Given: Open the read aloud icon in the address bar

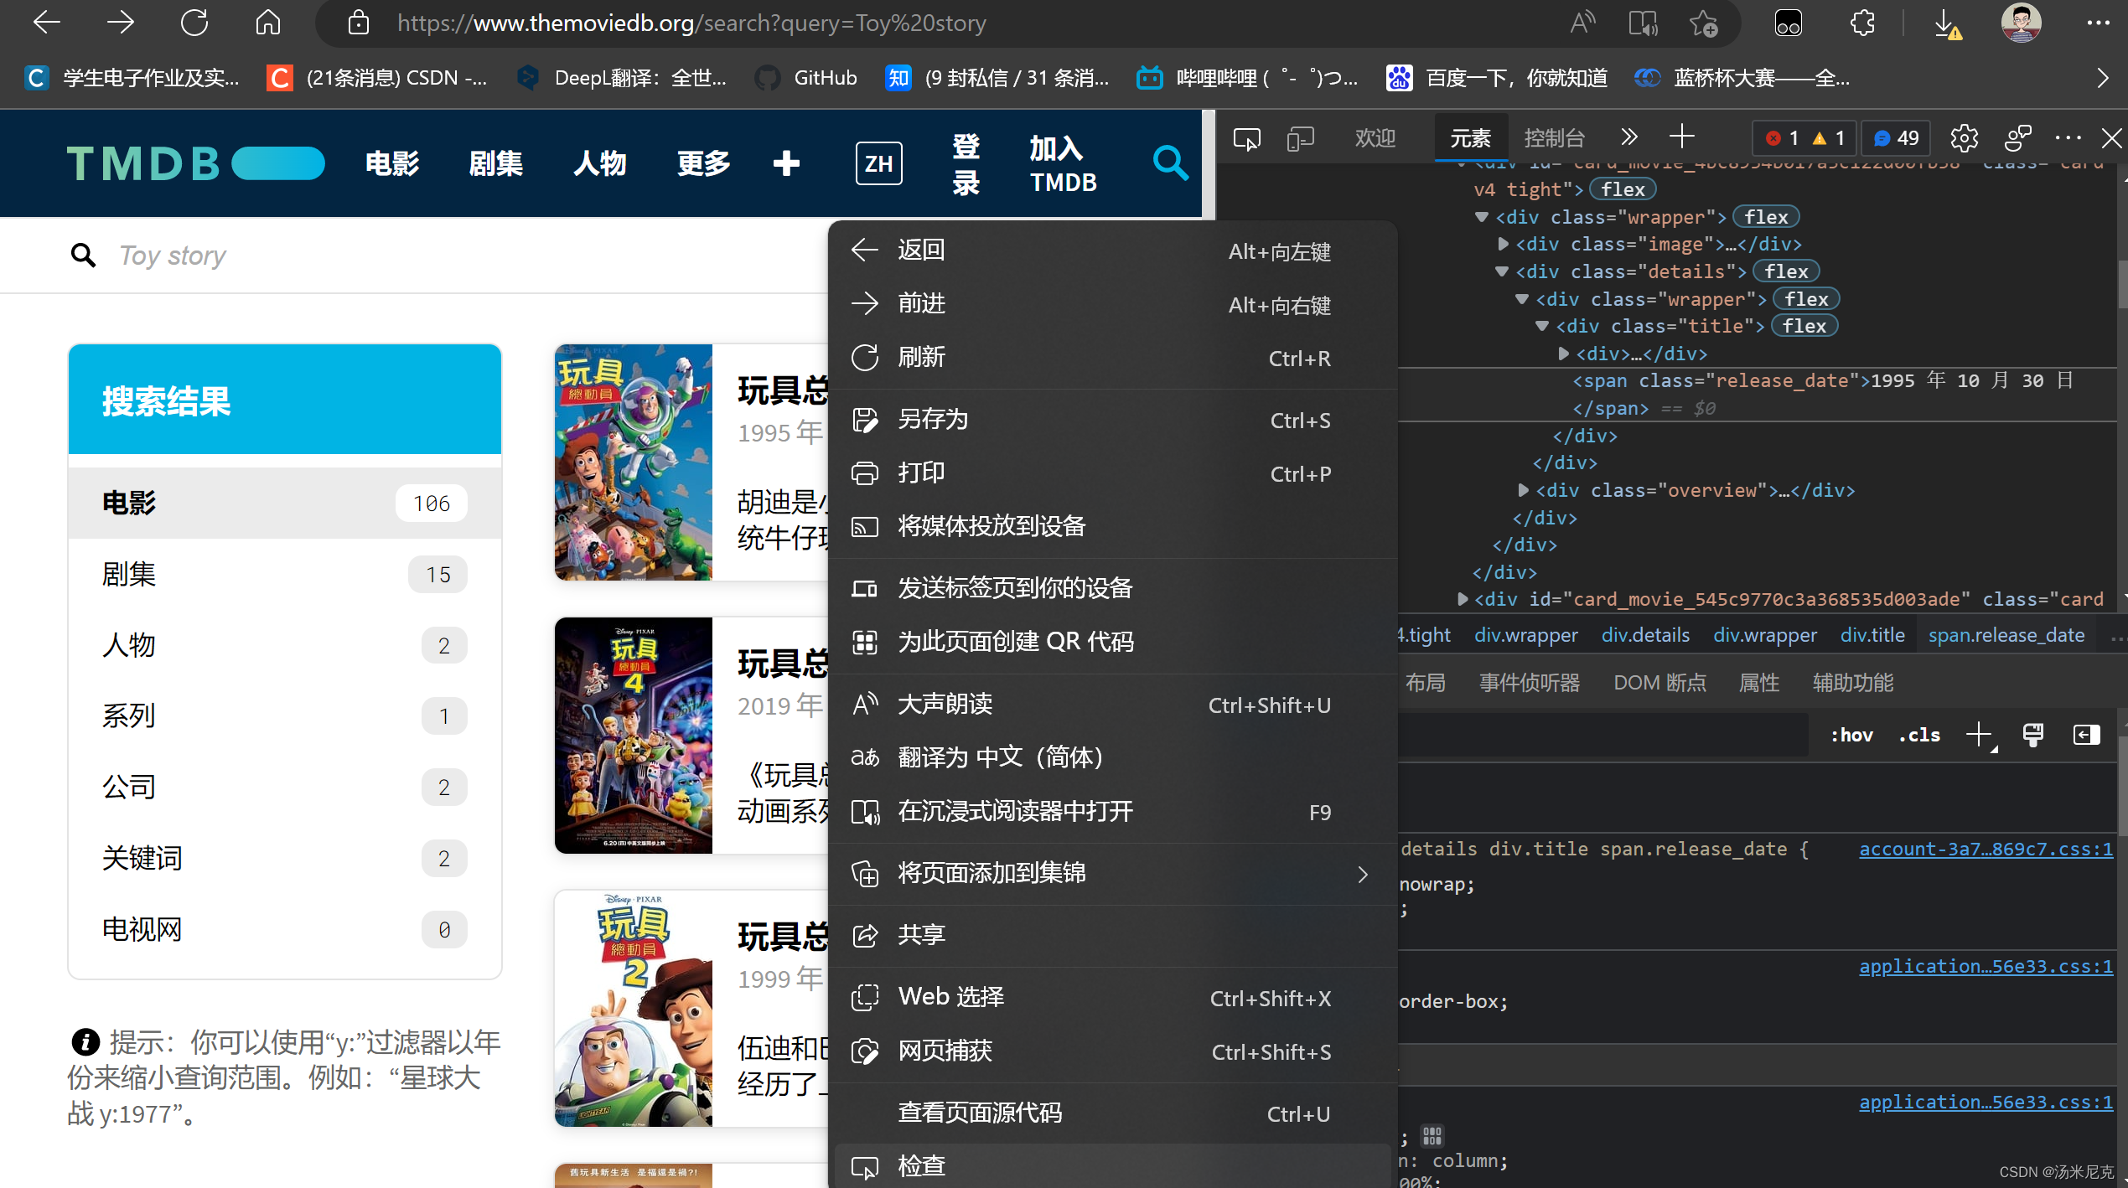Looking at the screenshot, I should (1582, 23).
